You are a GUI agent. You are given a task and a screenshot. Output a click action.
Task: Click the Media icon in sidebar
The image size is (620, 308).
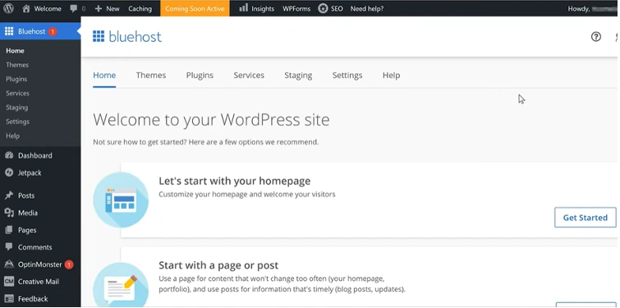point(9,213)
